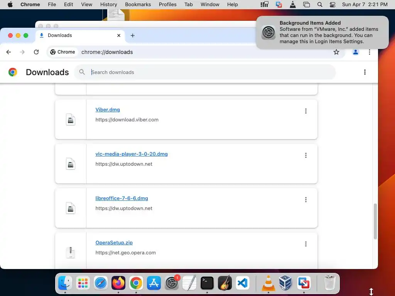
Task: Reload the downloads page
Action: point(36,52)
